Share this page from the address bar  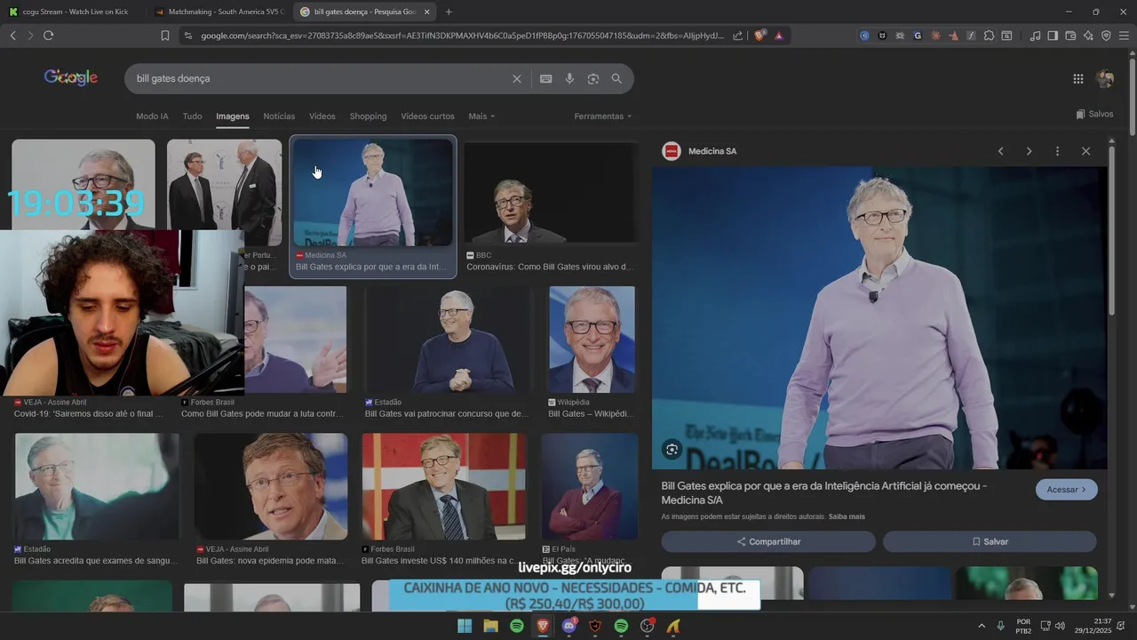coord(737,36)
